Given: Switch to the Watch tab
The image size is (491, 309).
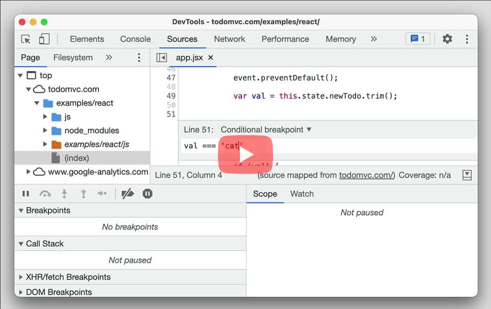Looking at the screenshot, I should (302, 194).
